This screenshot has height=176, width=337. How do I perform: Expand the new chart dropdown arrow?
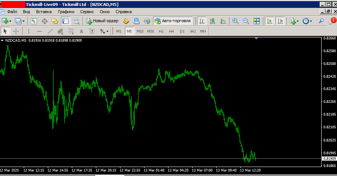(10, 21)
